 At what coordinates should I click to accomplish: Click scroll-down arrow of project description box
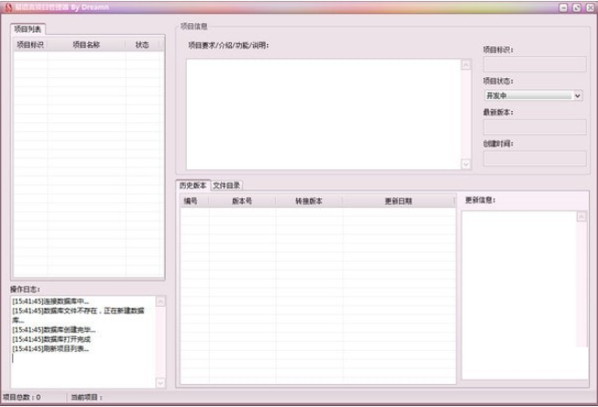[x=466, y=164]
